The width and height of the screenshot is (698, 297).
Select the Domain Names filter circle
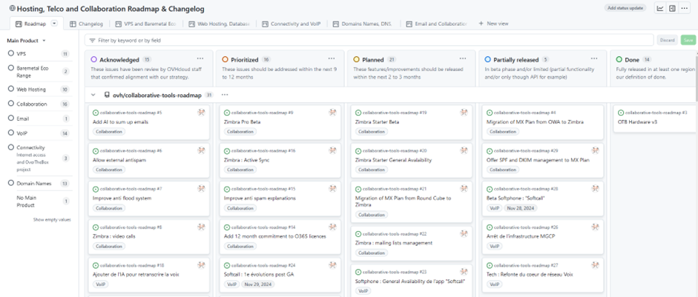click(x=11, y=183)
